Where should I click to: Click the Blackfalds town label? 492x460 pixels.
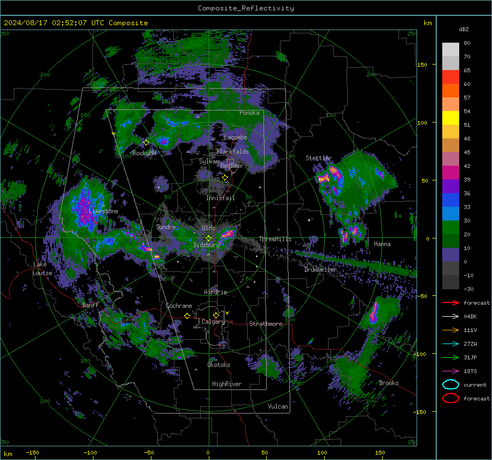tap(232, 152)
